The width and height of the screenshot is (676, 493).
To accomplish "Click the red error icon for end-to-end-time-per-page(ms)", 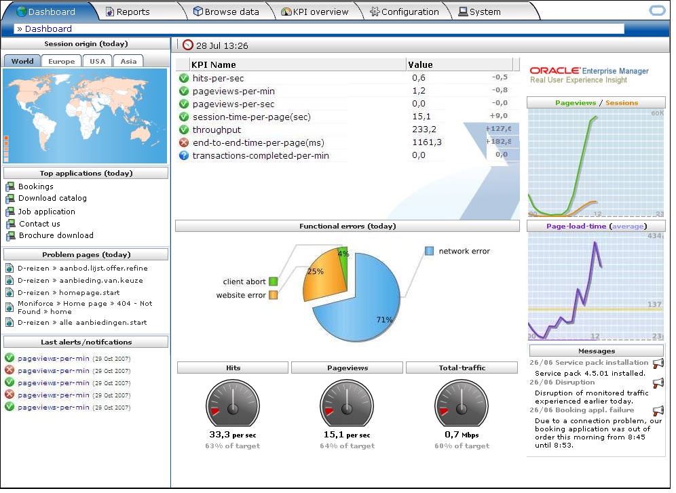I will 184,142.
